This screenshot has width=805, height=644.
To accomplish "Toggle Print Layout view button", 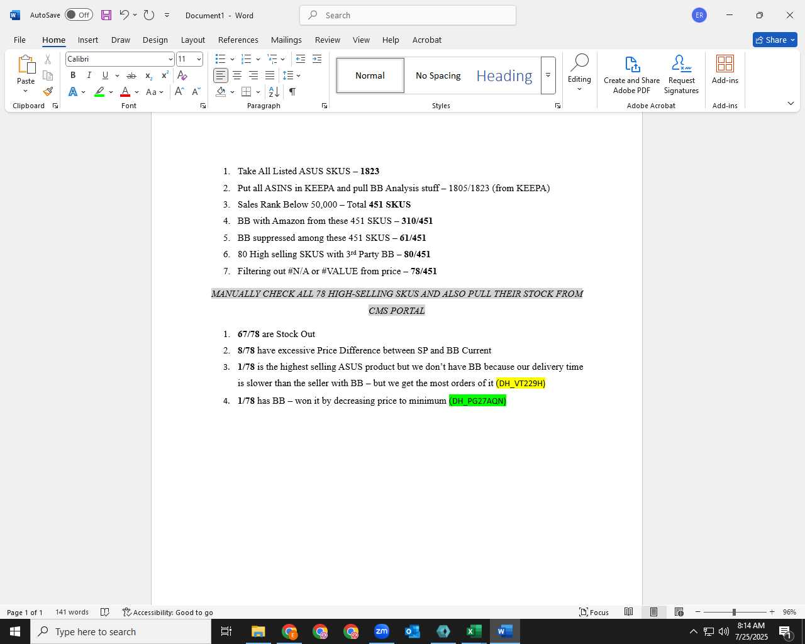I will (x=653, y=612).
